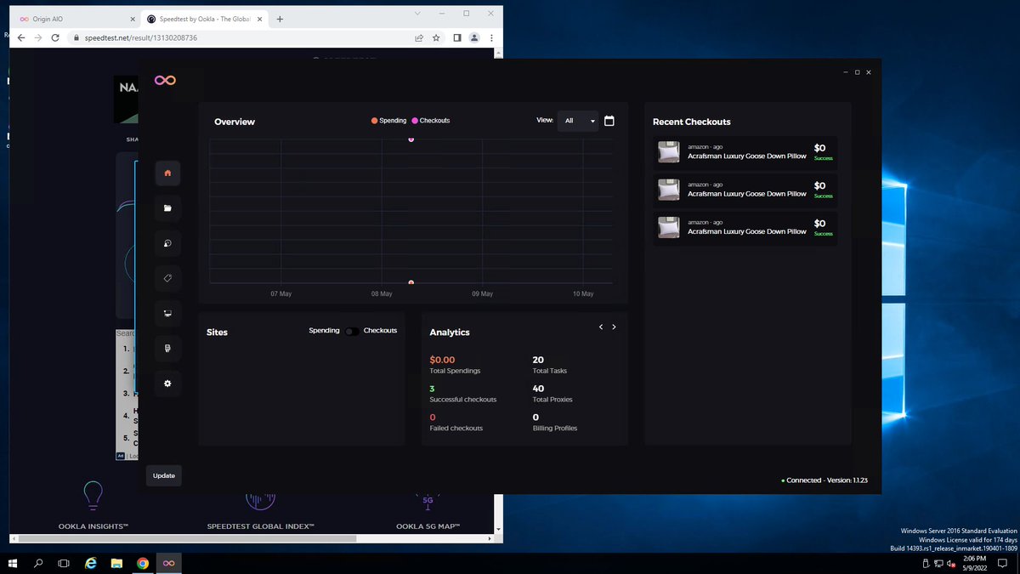The width and height of the screenshot is (1020, 574).
Task: Toggle Sites between Spending and Checkouts
Action: point(351,332)
